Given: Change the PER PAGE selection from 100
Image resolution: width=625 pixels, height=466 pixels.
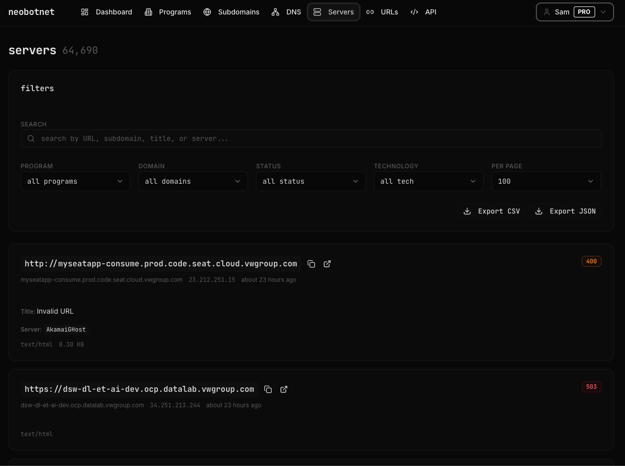Looking at the screenshot, I should 546,181.
